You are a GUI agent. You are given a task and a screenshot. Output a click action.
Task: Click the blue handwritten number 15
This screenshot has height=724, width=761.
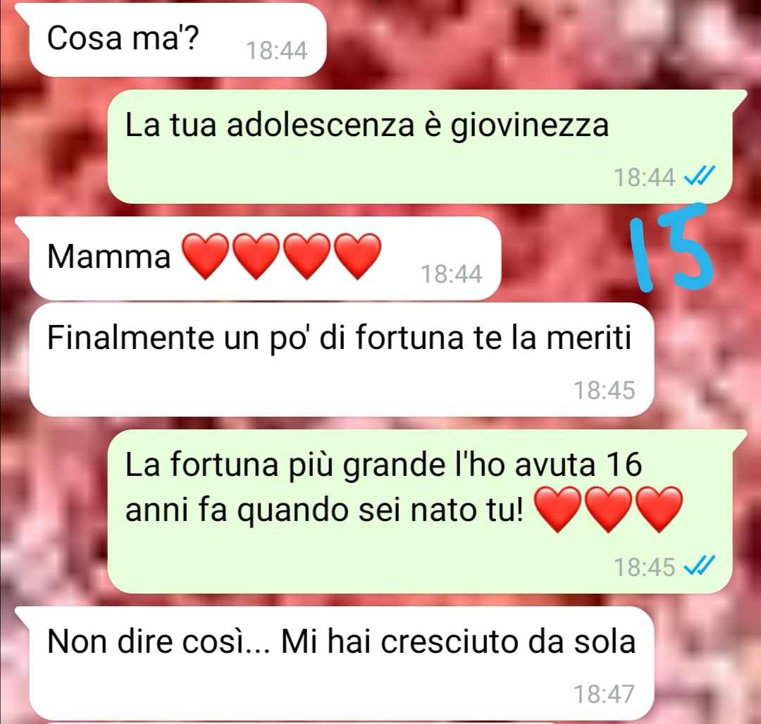(x=672, y=249)
